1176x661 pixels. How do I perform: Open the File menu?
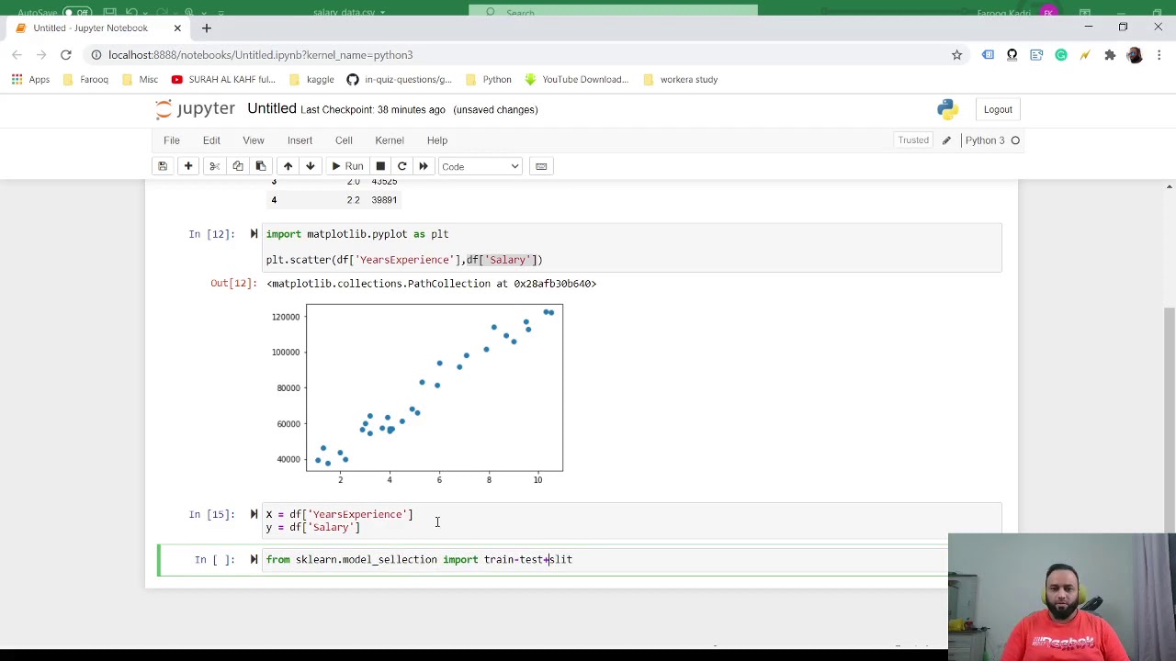(x=172, y=140)
